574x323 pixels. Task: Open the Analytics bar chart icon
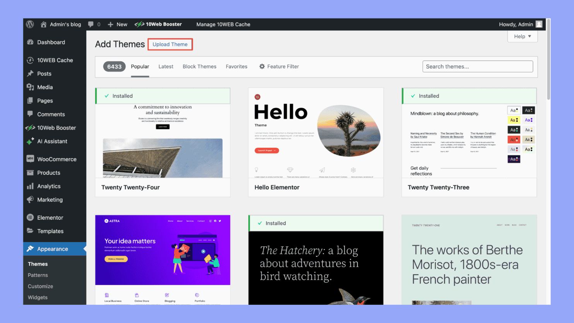click(30, 186)
